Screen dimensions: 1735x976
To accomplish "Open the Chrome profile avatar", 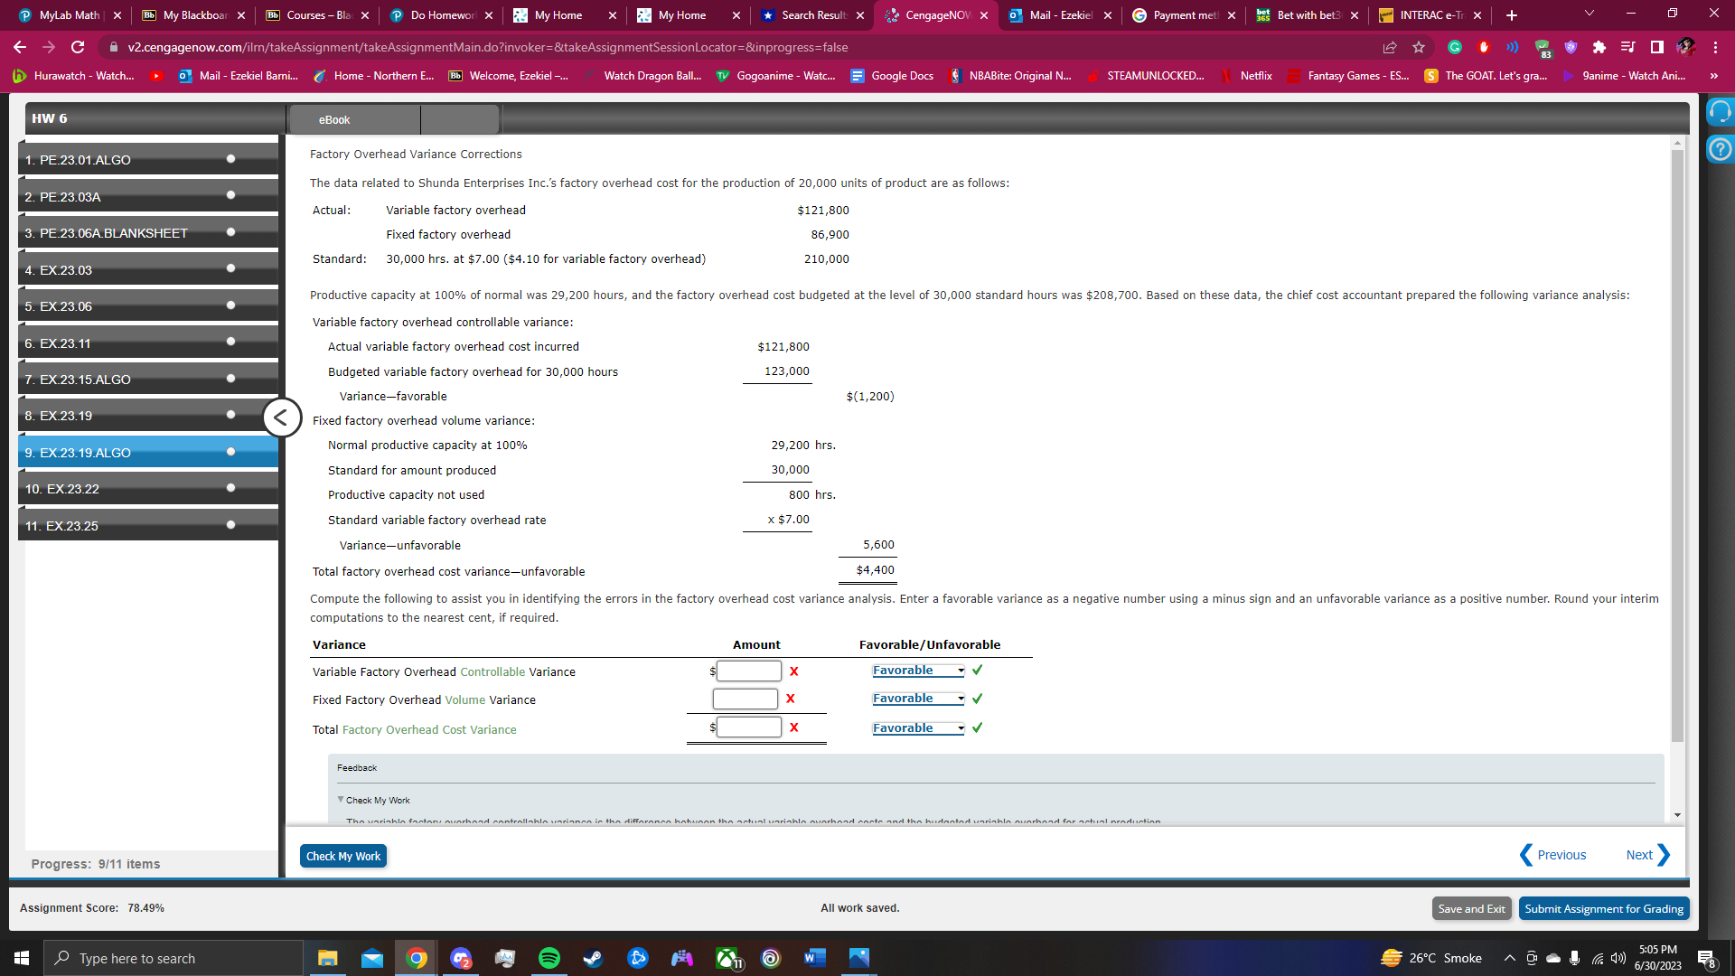I will click(x=1684, y=47).
